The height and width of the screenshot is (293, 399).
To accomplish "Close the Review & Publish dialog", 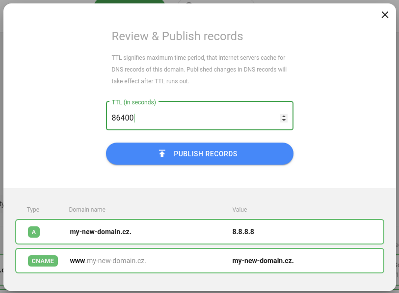I will point(385,15).
